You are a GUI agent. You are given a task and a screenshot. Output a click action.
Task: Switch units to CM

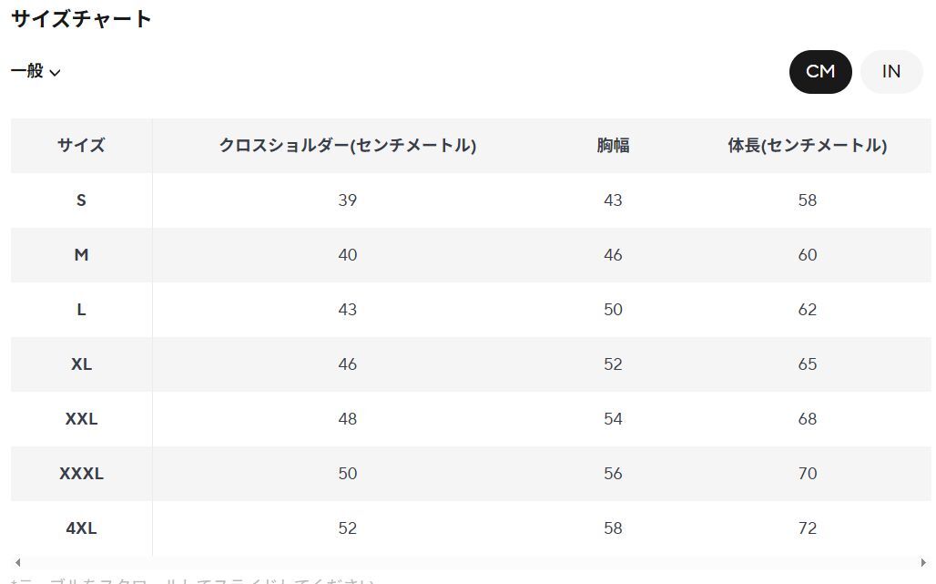coord(819,72)
